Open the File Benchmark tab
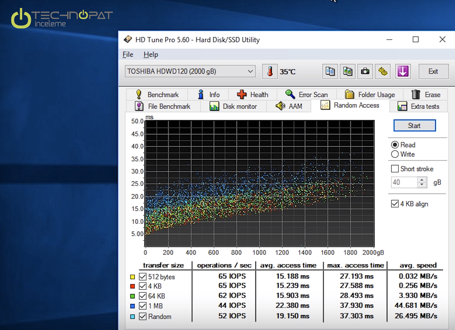The image size is (455, 330). point(163,106)
